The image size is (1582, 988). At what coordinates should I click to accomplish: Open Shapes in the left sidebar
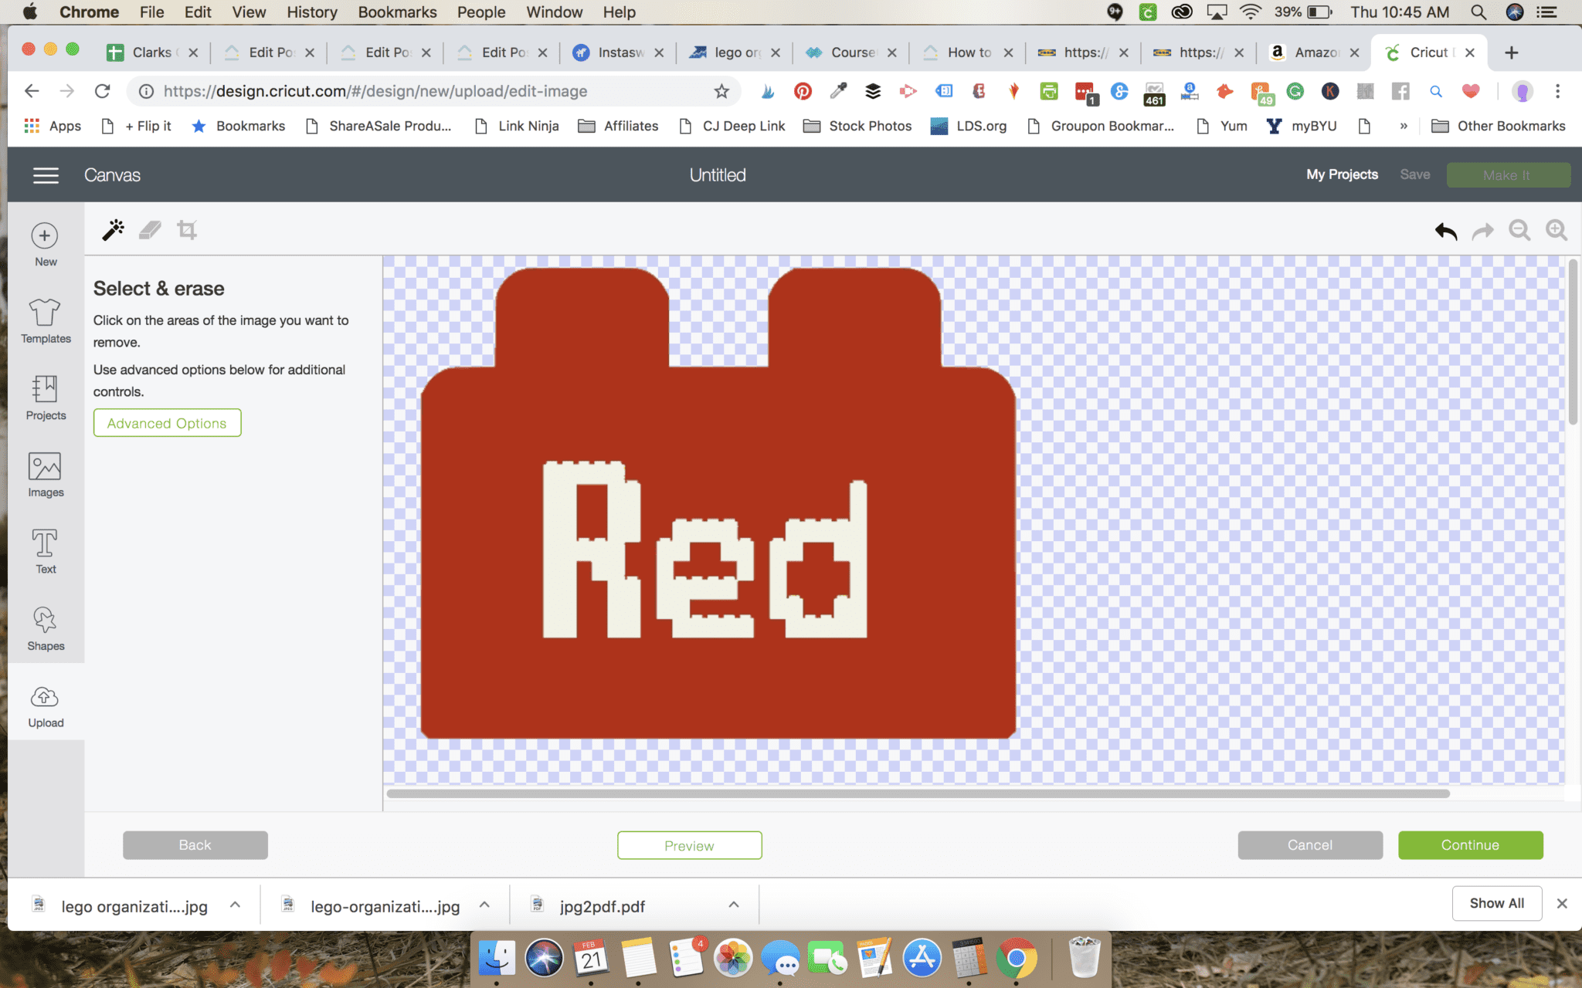tap(46, 628)
